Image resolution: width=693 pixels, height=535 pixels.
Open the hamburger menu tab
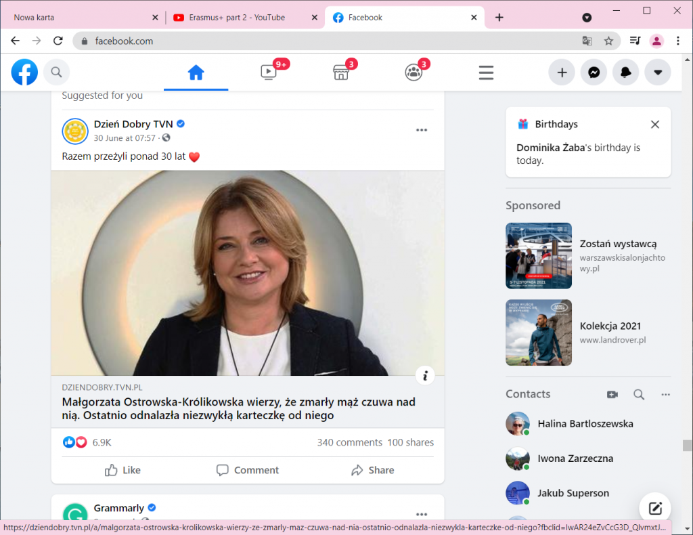point(486,72)
